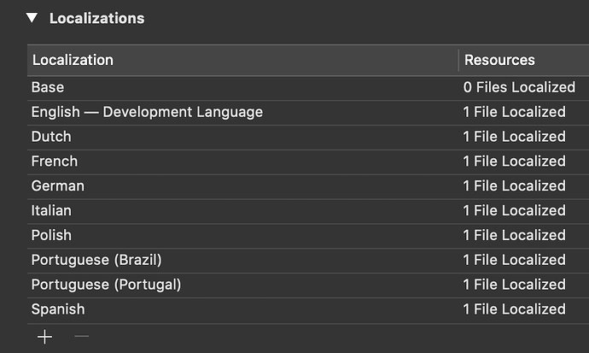The width and height of the screenshot is (589, 353).
Task: Click French's 1 File Localized cell
Action: (x=514, y=162)
